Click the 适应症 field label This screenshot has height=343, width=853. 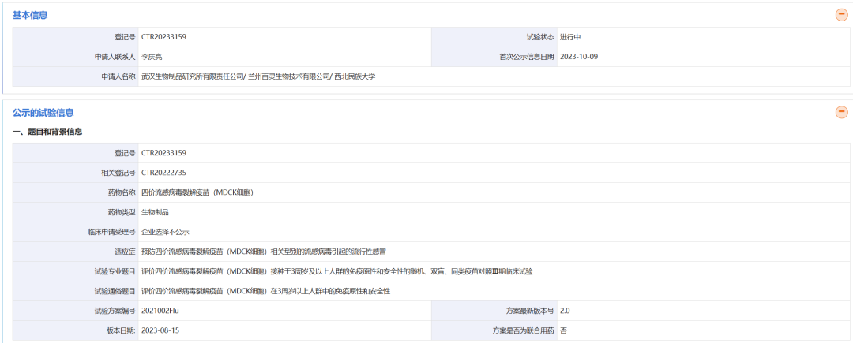click(x=125, y=252)
